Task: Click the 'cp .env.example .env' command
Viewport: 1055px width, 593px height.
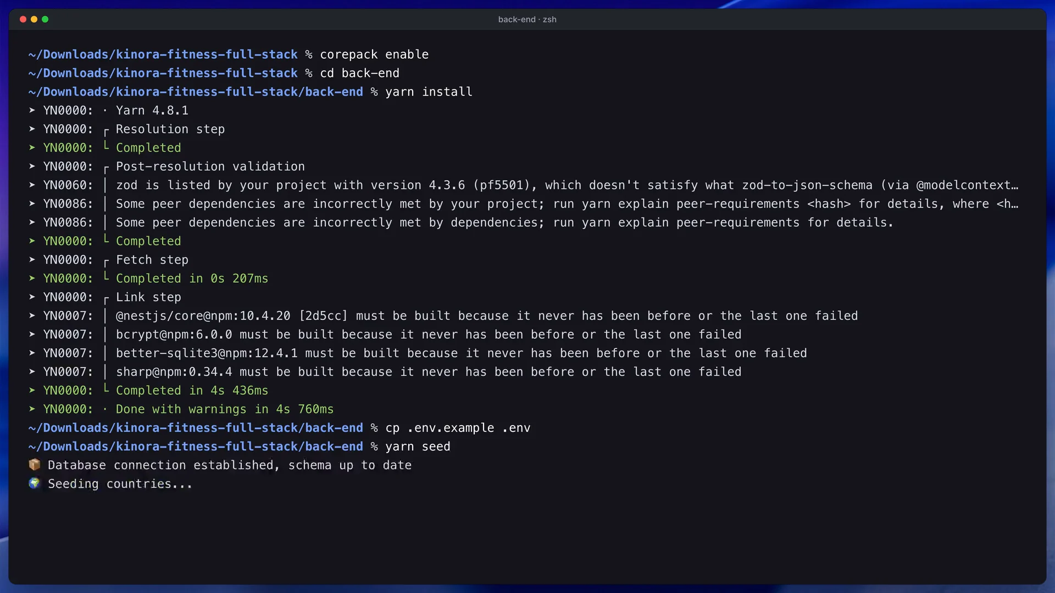Action: tap(458, 428)
